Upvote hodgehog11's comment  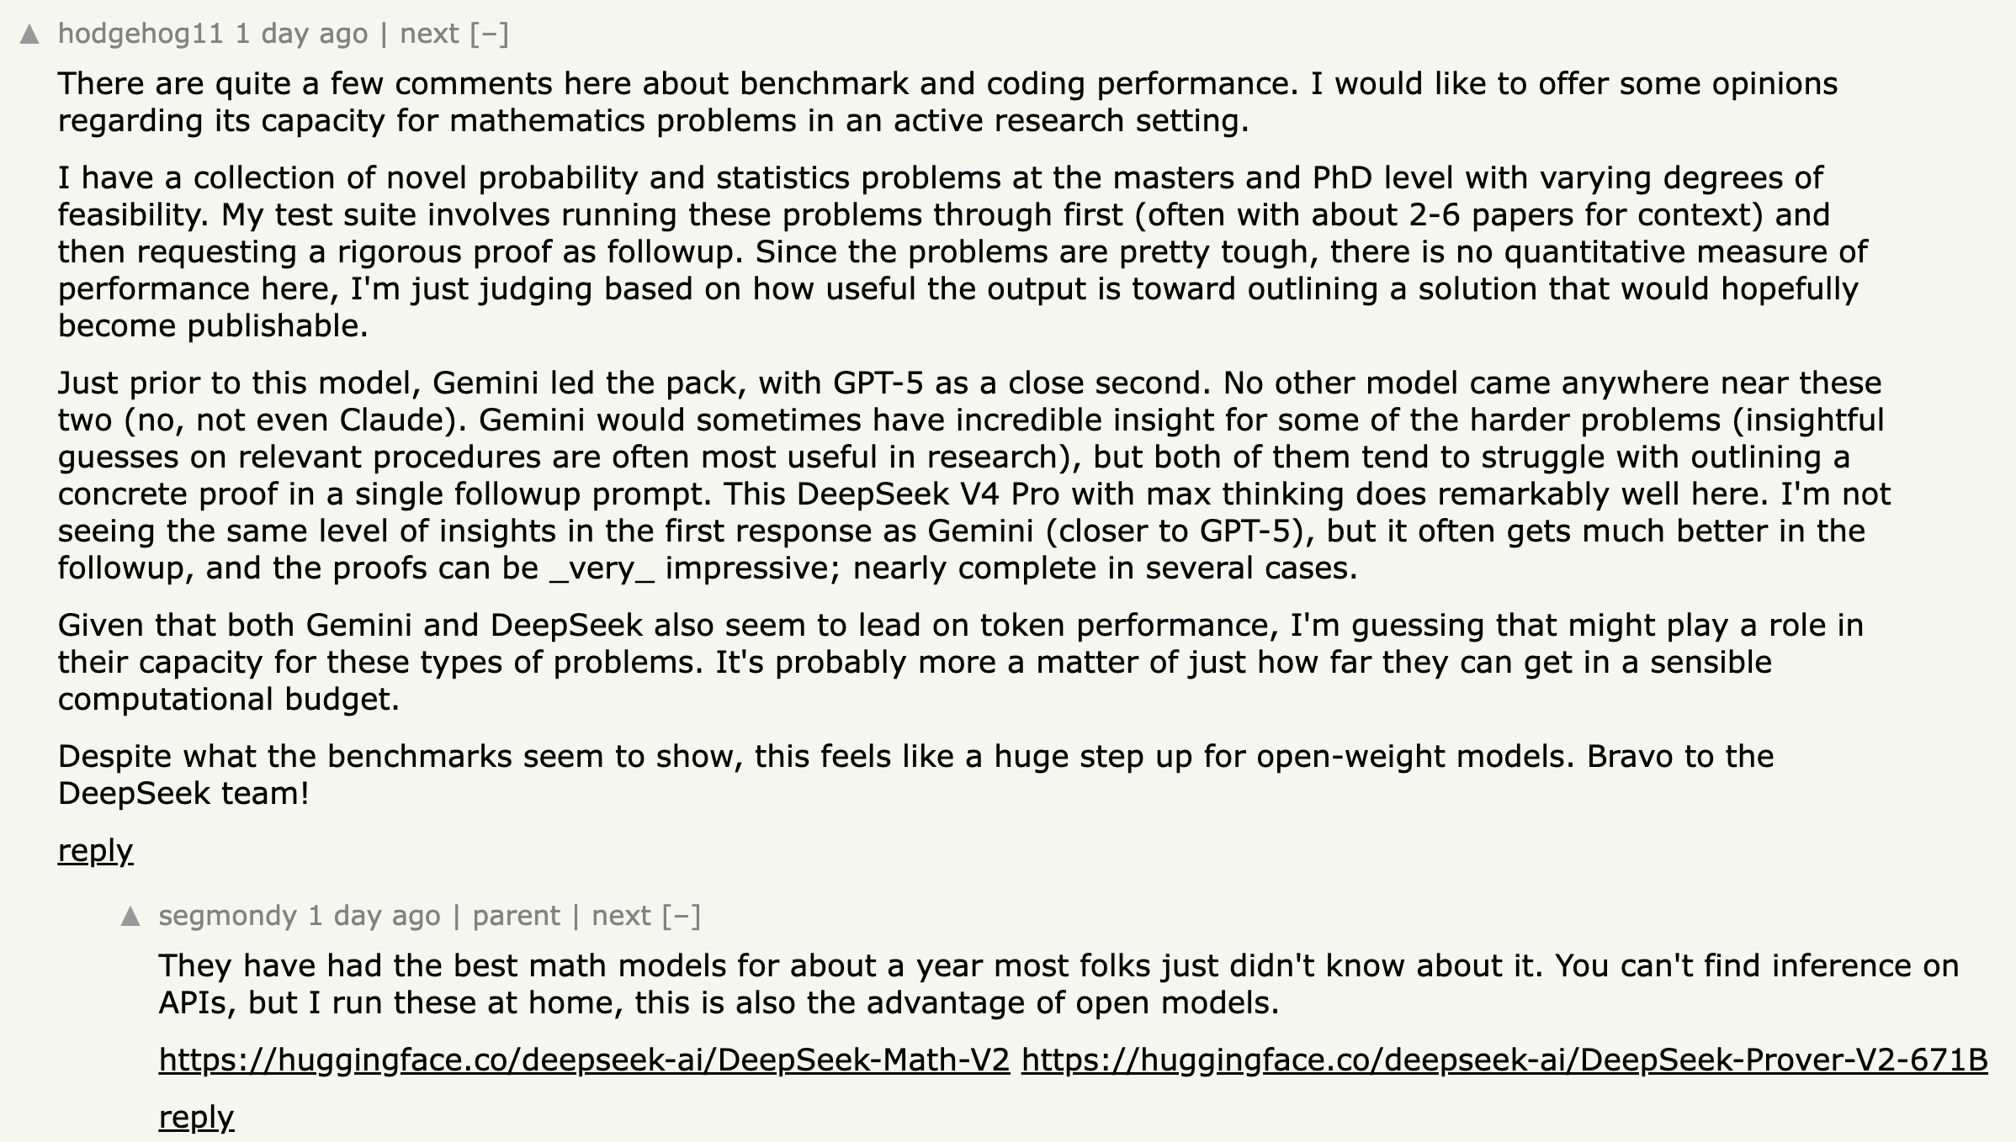pos(29,34)
